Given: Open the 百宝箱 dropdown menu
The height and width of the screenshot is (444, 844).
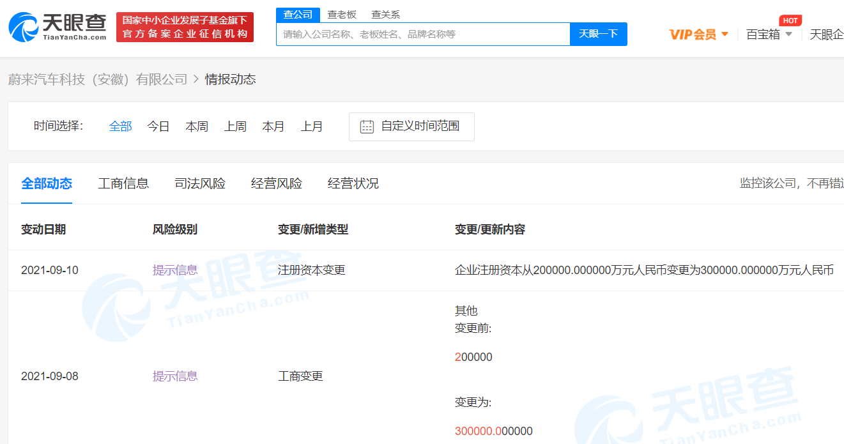Looking at the screenshot, I should (x=769, y=34).
